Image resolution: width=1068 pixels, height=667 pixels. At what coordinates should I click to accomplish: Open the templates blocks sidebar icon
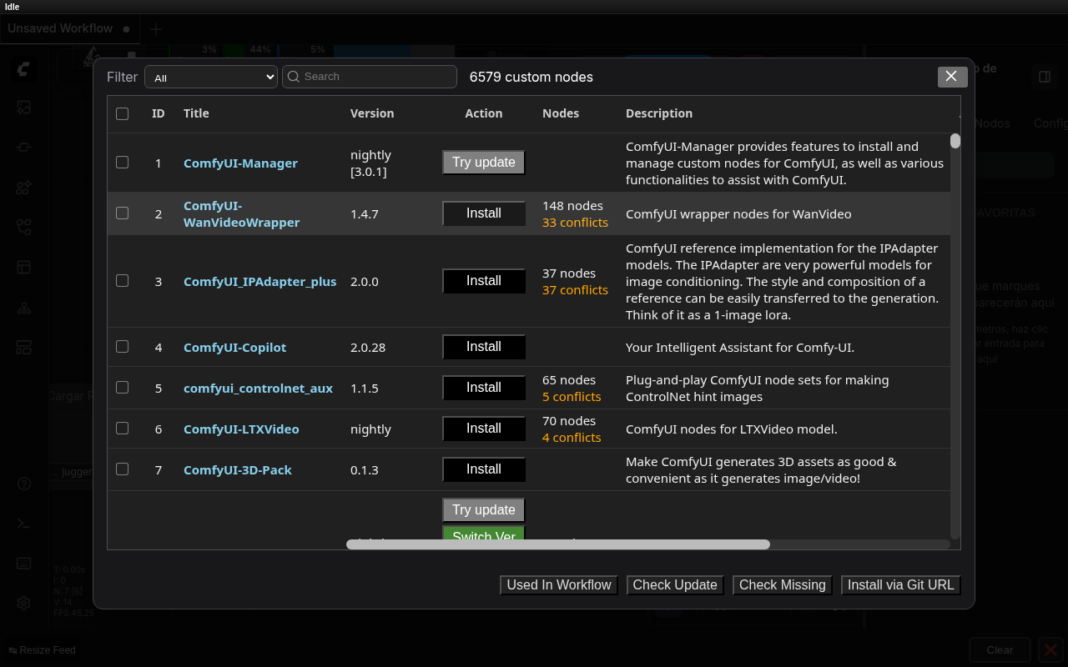(23, 347)
